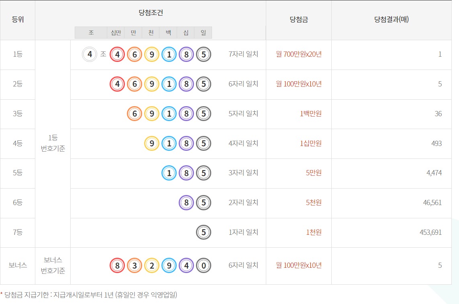Click winner count 46,561

tap(432, 203)
